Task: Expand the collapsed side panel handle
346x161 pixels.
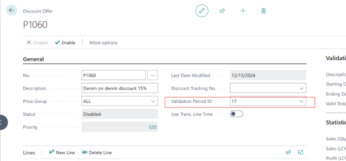Action: [3, 122]
